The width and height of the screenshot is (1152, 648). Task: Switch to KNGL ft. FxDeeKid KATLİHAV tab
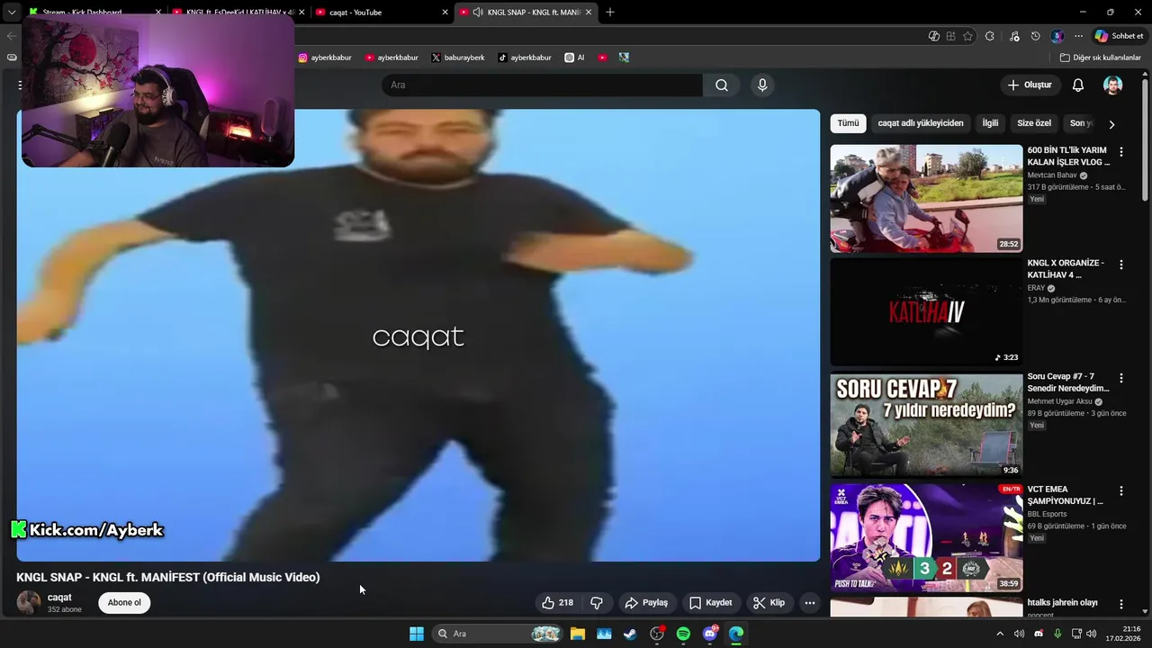tap(238, 12)
